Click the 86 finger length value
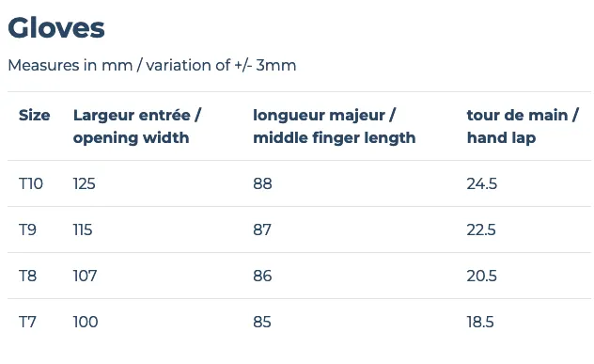The image size is (594, 364). (x=262, y=276)
